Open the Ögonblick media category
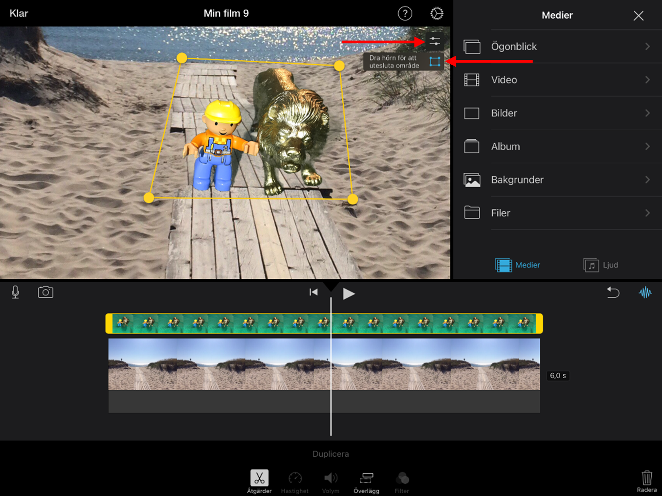The height and width of the screenshot is (496, 662). [x=557, y=47]
